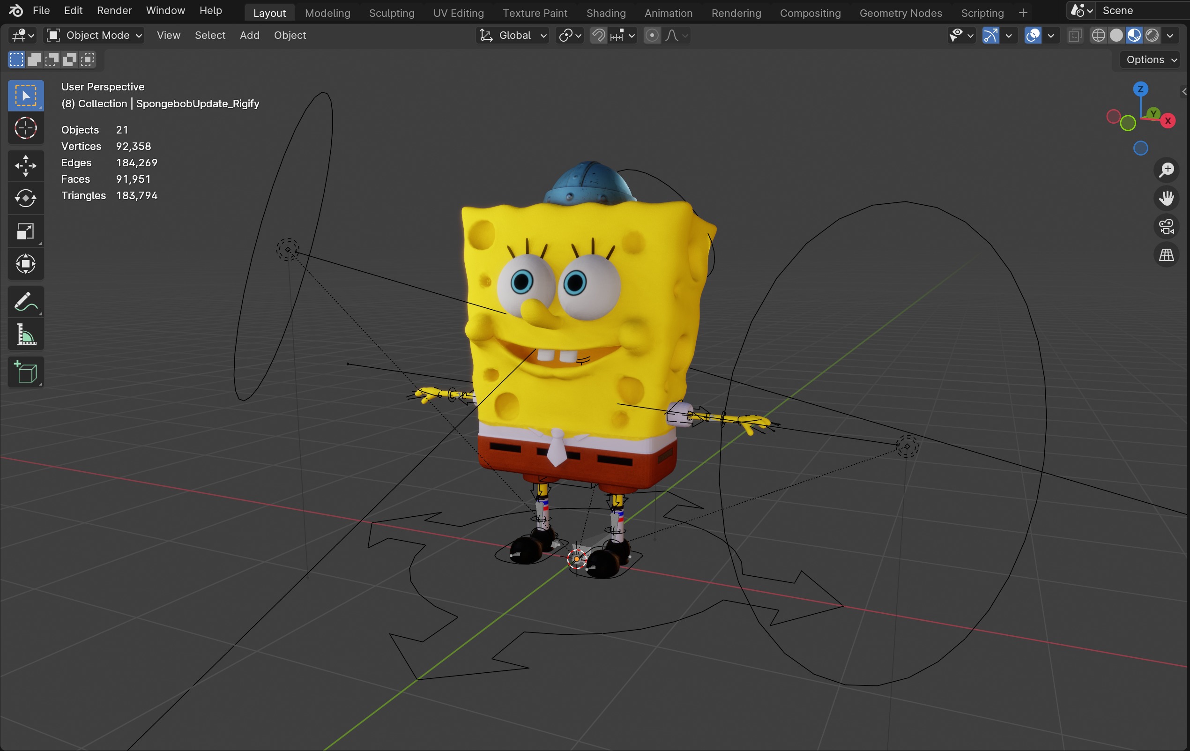
Task: Open selectability and visibility dropdown
Action: click(961, 35)
